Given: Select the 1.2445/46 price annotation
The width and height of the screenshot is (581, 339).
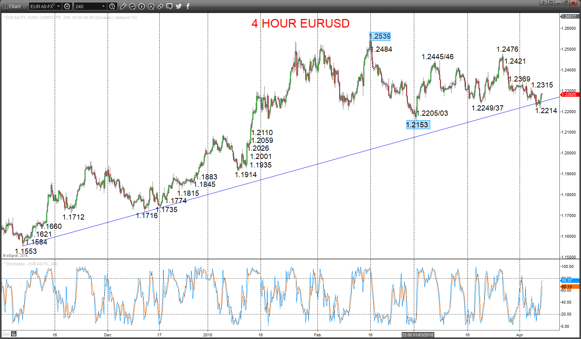Looking at the screenshot, I should point(438,57).
